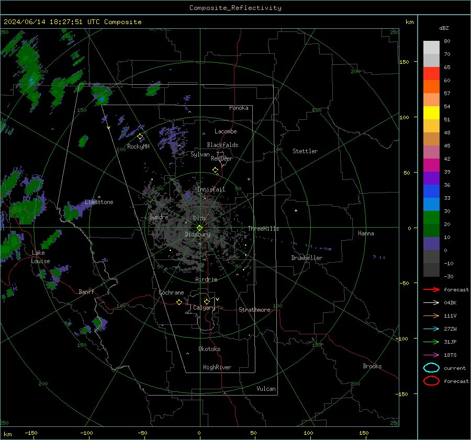Click the Stettler city label
Image resolution: width=471 pixels, height=440 pixels.
click(x=305, y=151)
